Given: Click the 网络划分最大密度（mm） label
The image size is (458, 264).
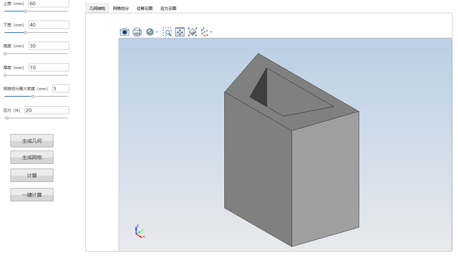Looking at the screenshot, I should [26, 89].
